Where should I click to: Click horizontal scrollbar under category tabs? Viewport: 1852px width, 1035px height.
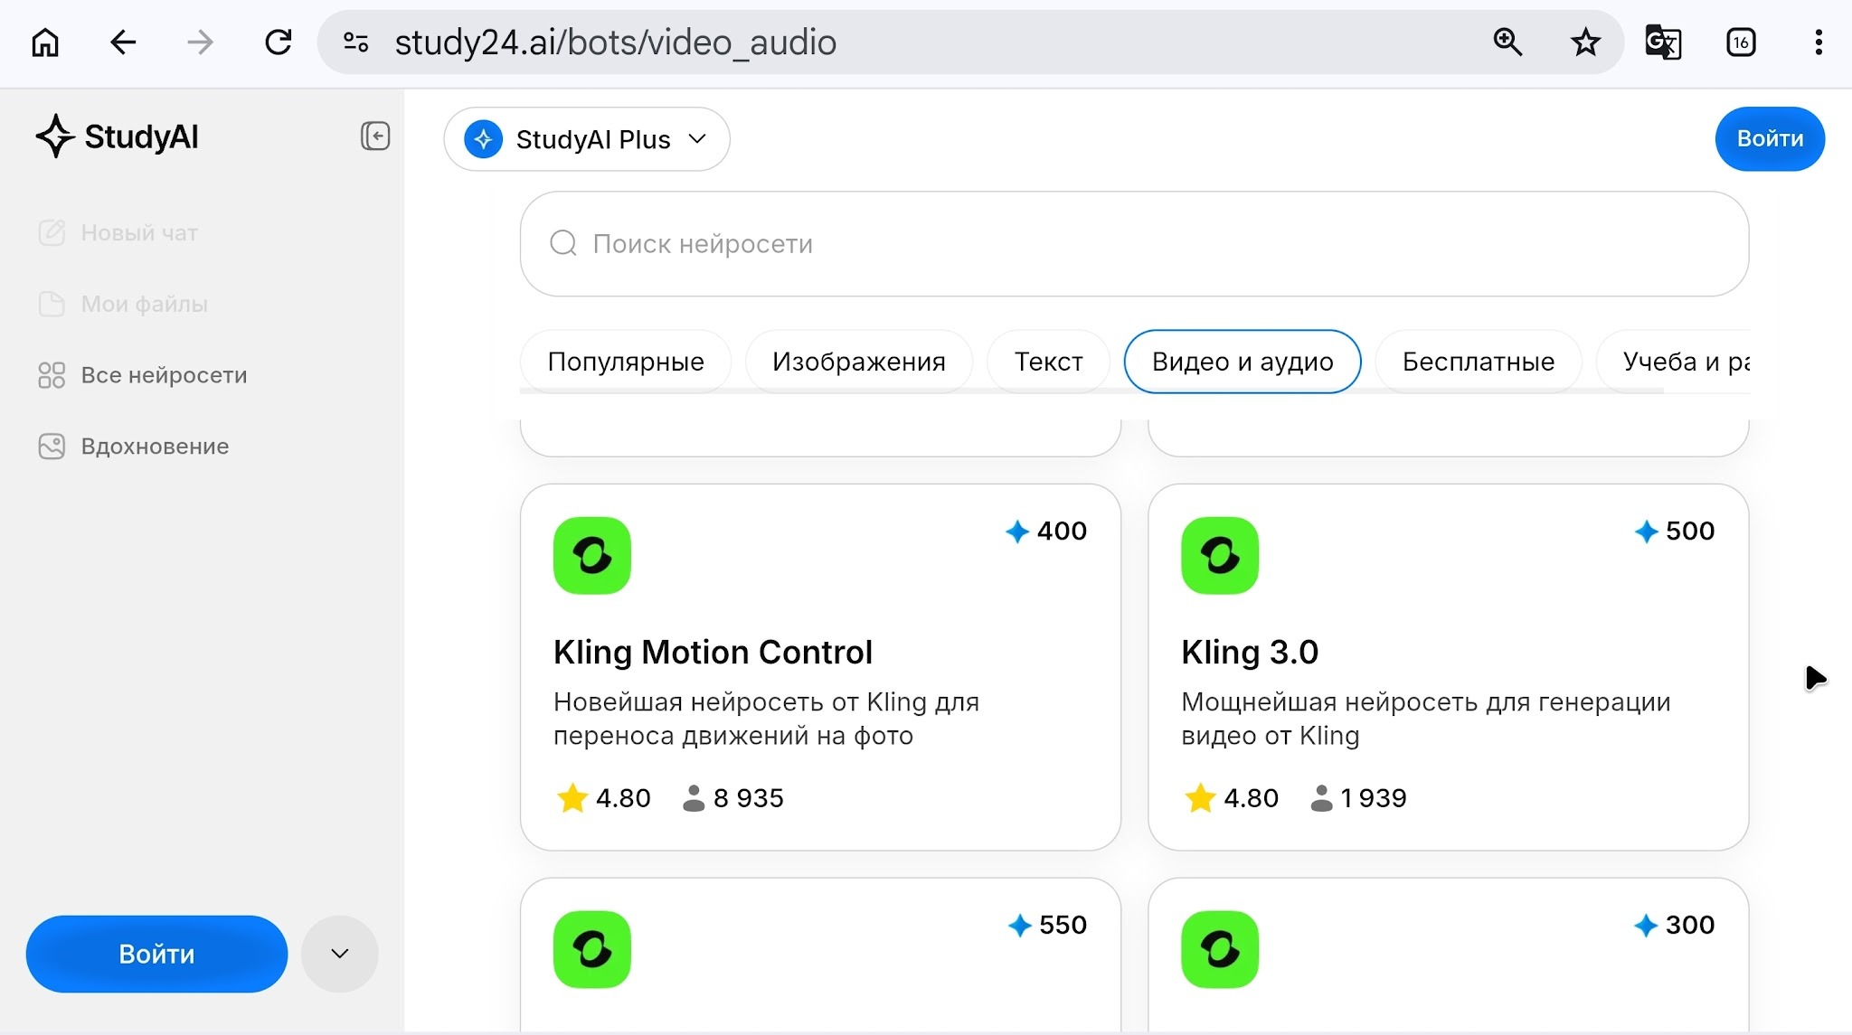point(1091,390)
